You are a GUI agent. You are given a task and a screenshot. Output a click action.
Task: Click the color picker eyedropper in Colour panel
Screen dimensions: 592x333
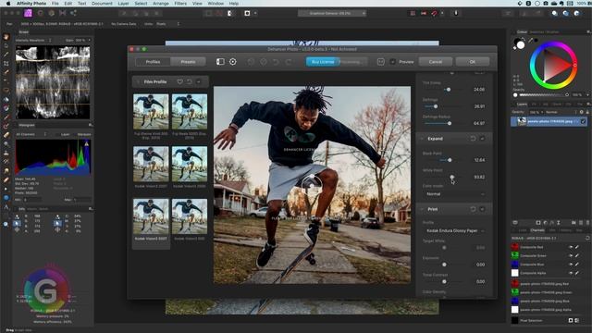click(530, 40)
